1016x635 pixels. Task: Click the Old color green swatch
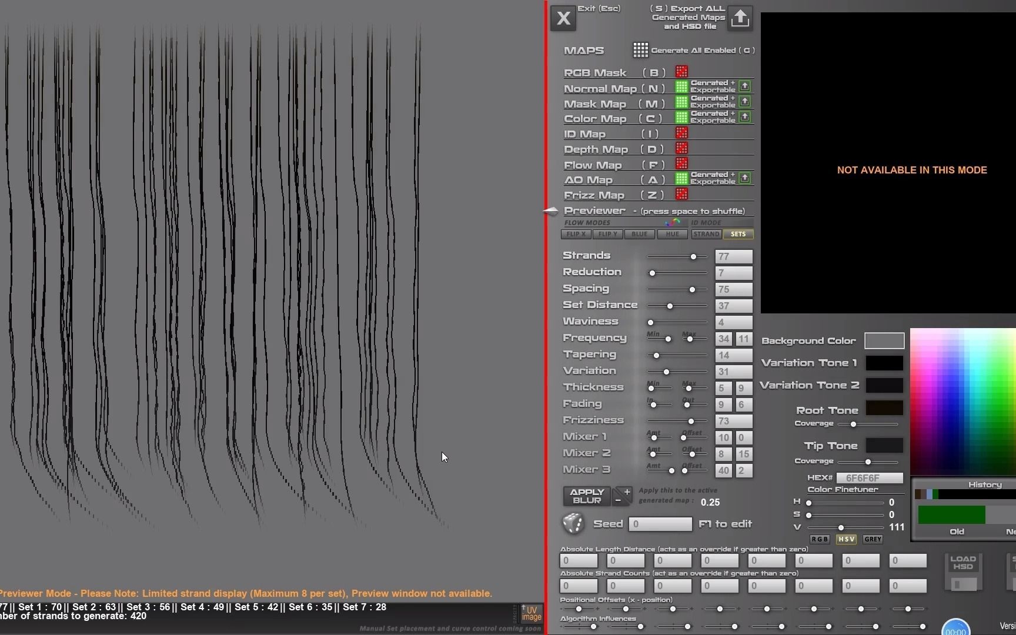pos(951,515)
